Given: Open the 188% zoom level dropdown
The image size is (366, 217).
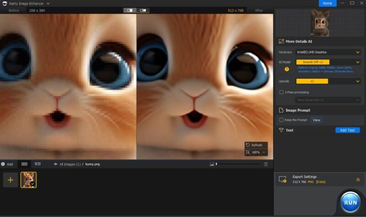Looking at the screenshot, I should point(258,152).
